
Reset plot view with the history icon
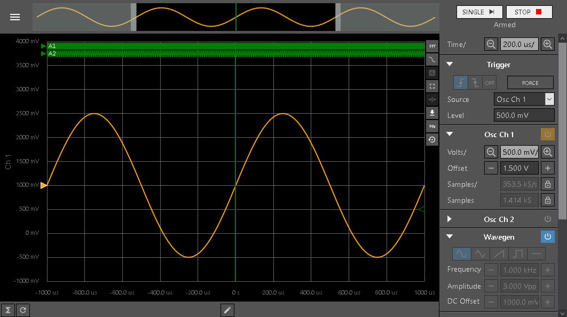[x=432, y=140]
